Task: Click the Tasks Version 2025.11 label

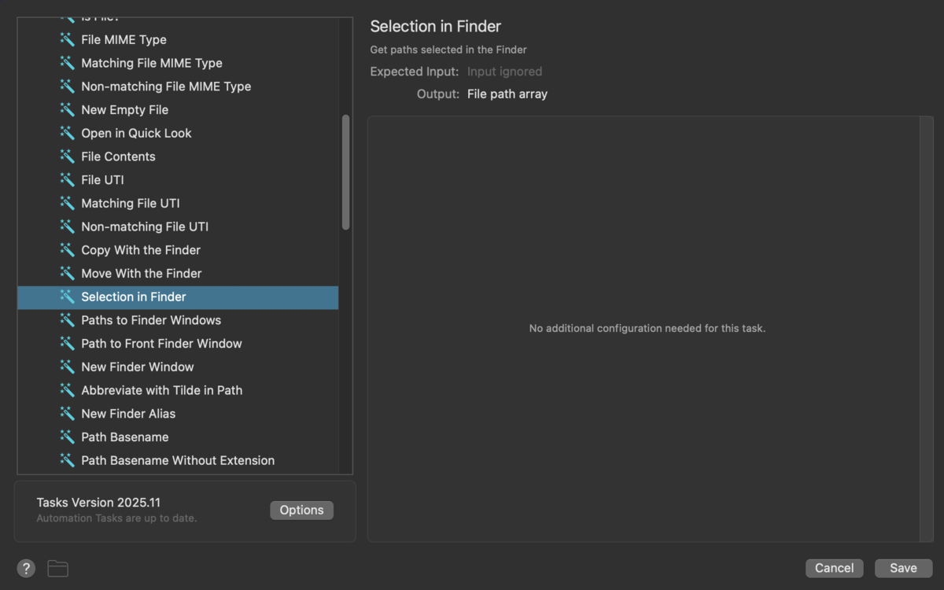Action: click(98, 503)
